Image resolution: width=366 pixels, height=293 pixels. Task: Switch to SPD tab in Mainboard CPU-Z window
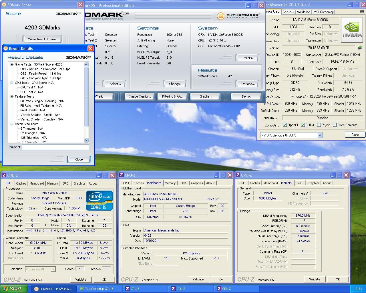[x=183, y=183]
